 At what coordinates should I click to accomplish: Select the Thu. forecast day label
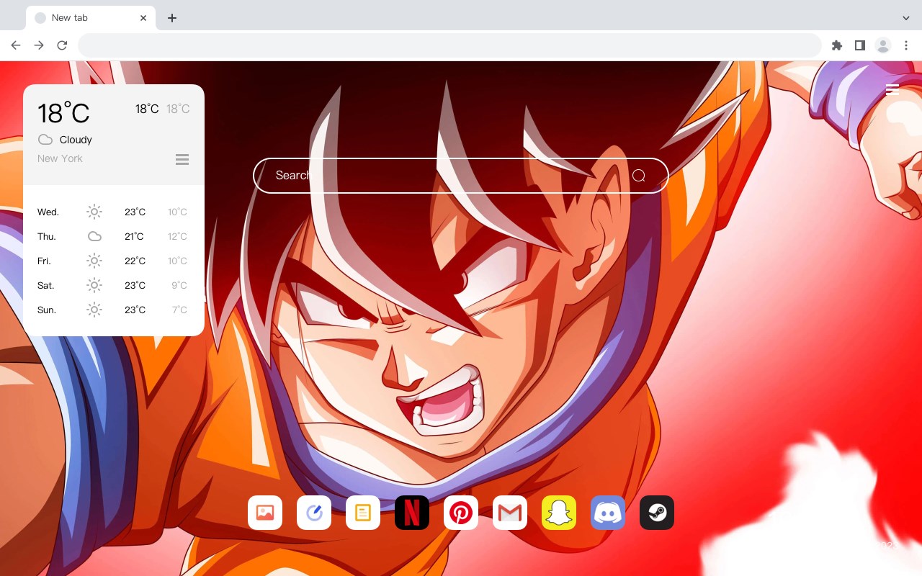pos(47,236)
